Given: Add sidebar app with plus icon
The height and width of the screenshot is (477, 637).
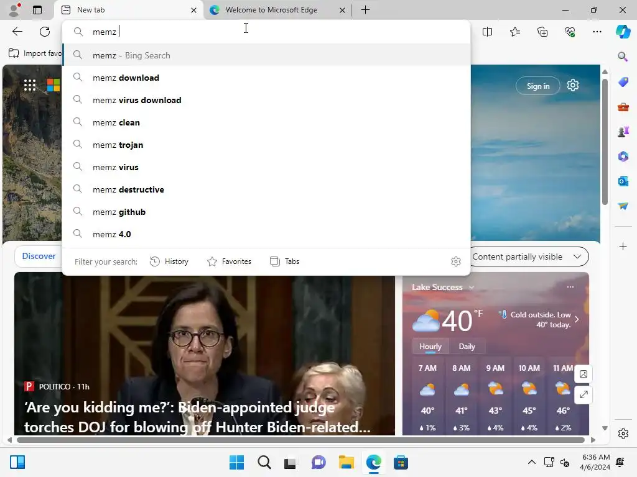Looking at the screenshot, I should (623, 246).
